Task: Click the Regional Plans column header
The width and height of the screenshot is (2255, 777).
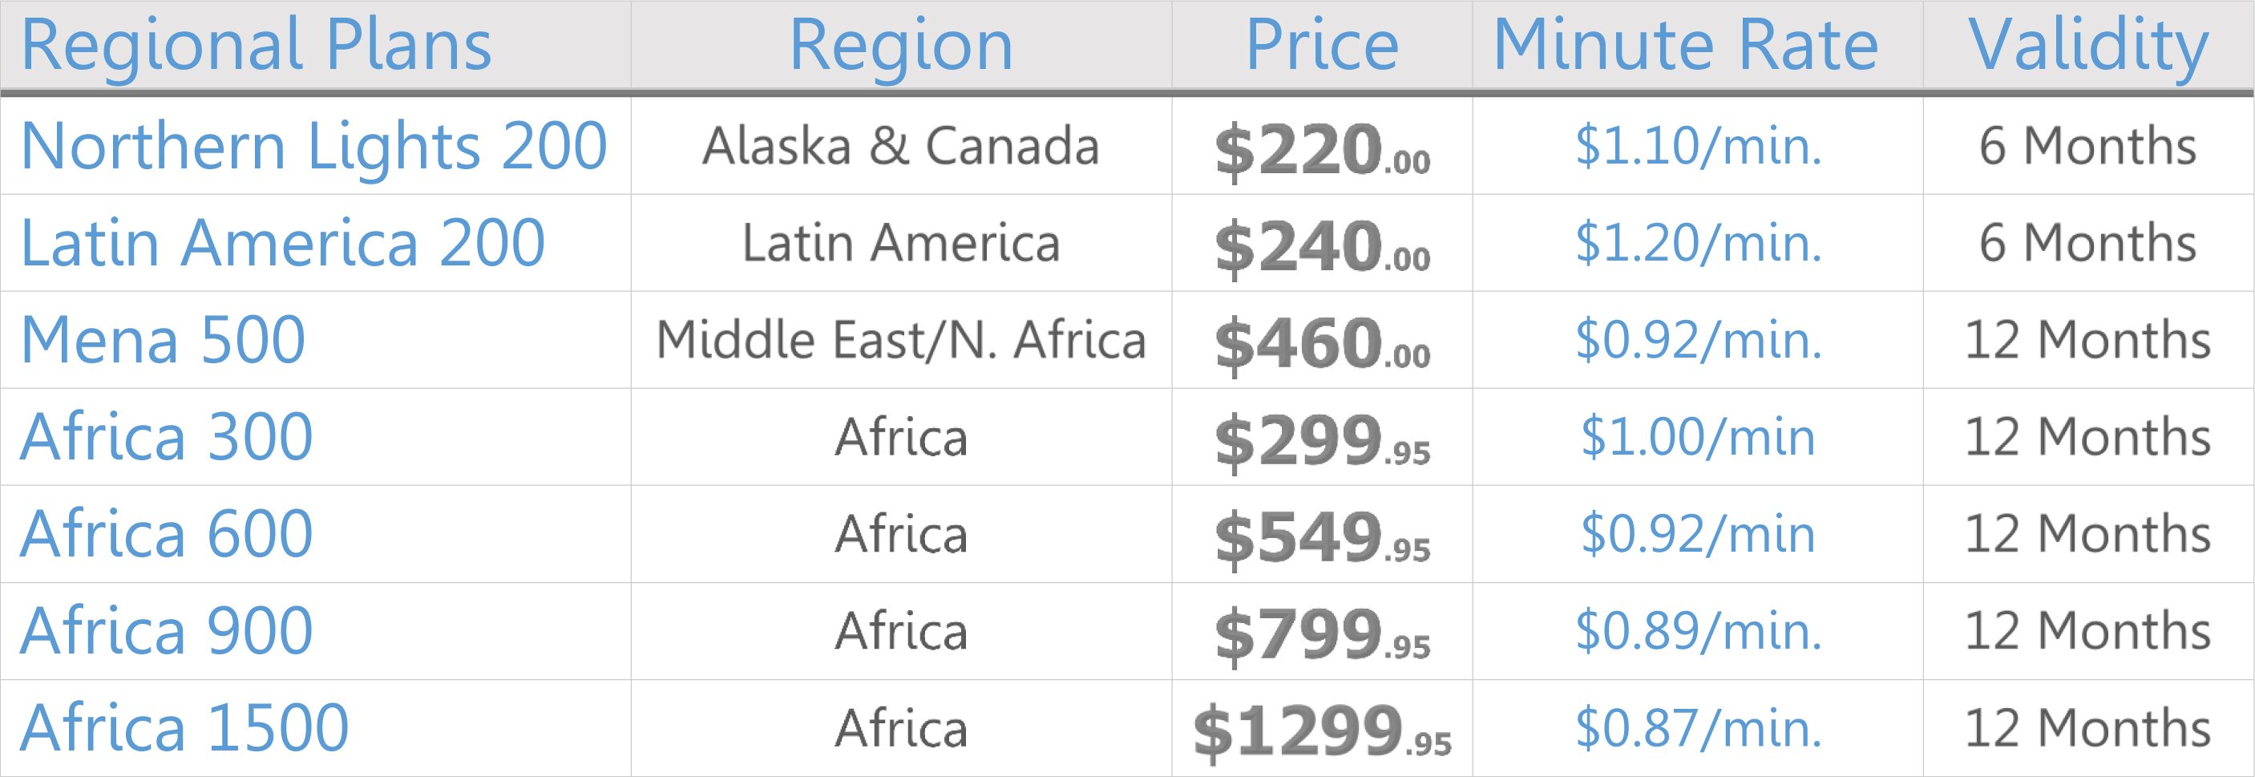Action: pyautogui.click(x=256, y=45)
